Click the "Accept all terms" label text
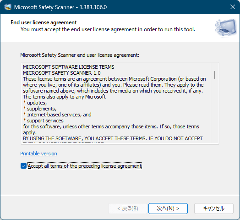Screen dimensions: 240x220 point(85,166)
